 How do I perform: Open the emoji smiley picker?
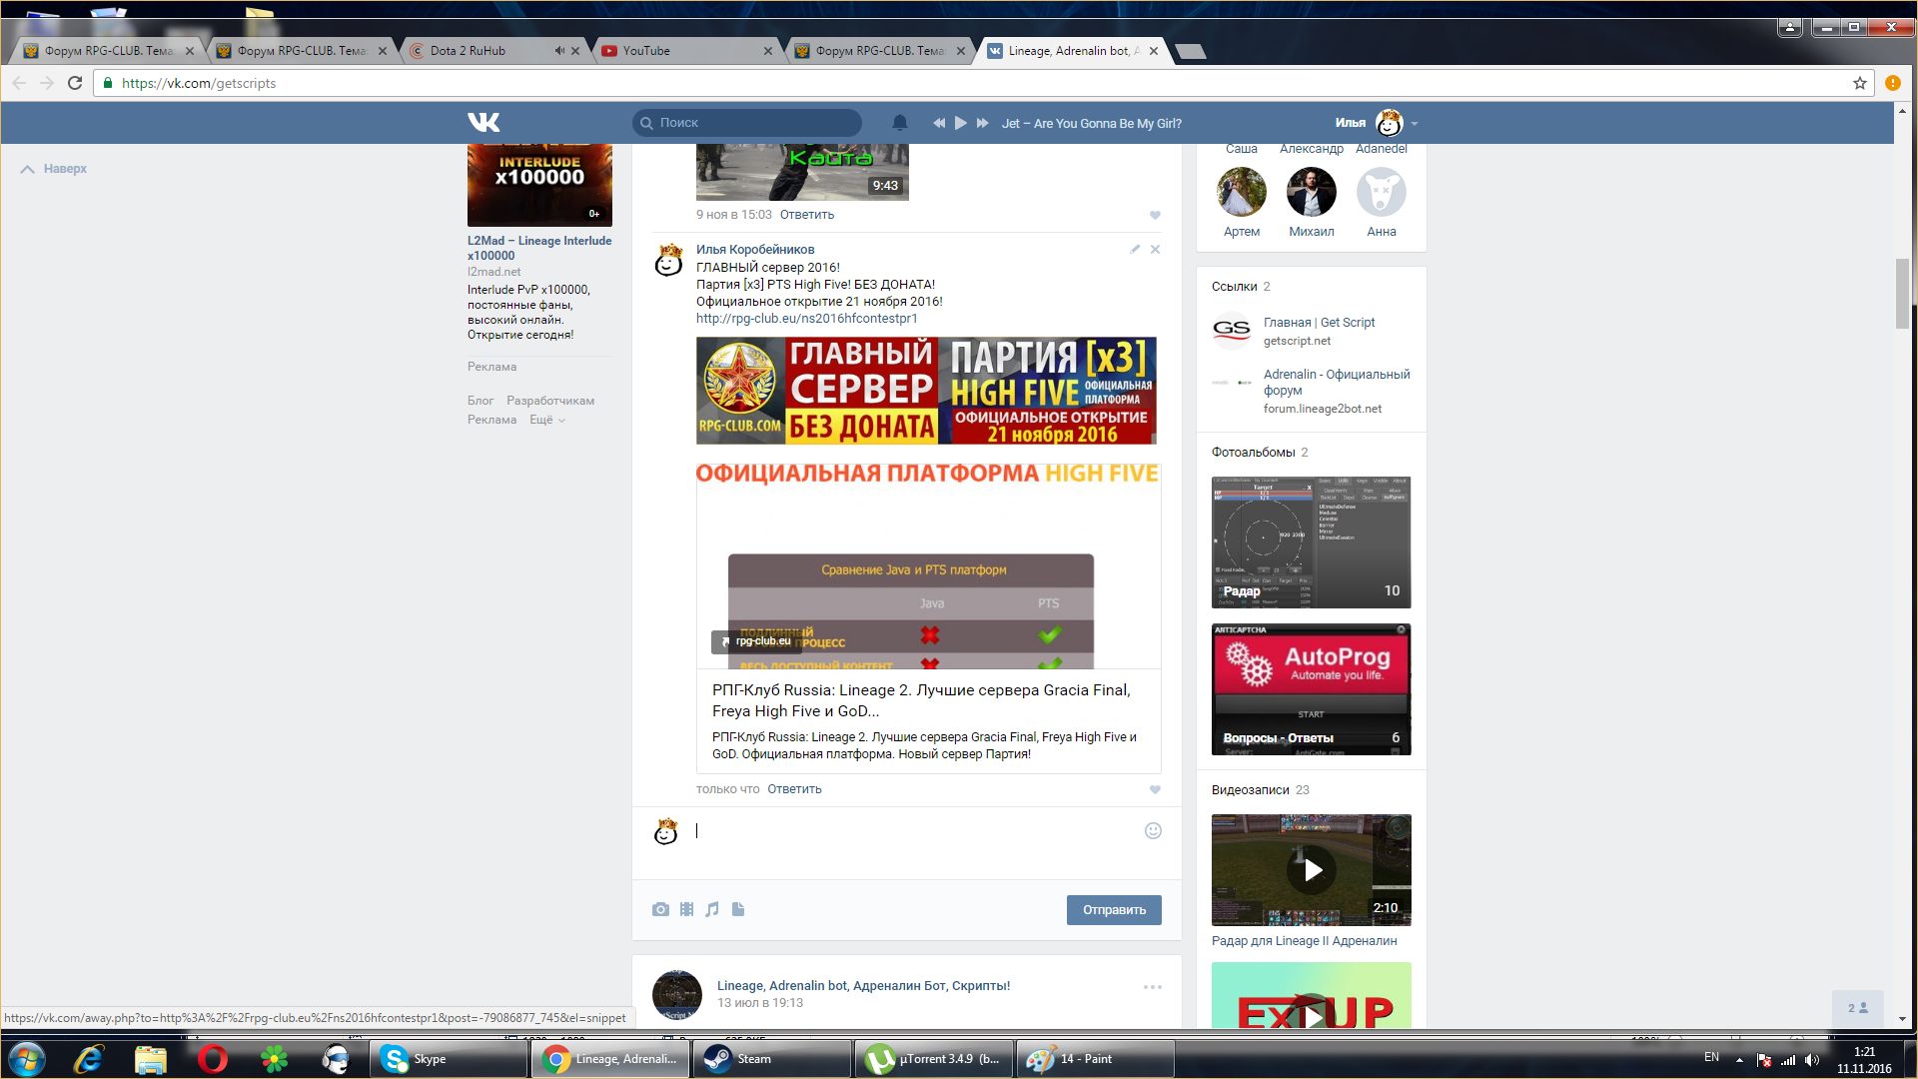pyautogui.click(x=1153, y=831)
